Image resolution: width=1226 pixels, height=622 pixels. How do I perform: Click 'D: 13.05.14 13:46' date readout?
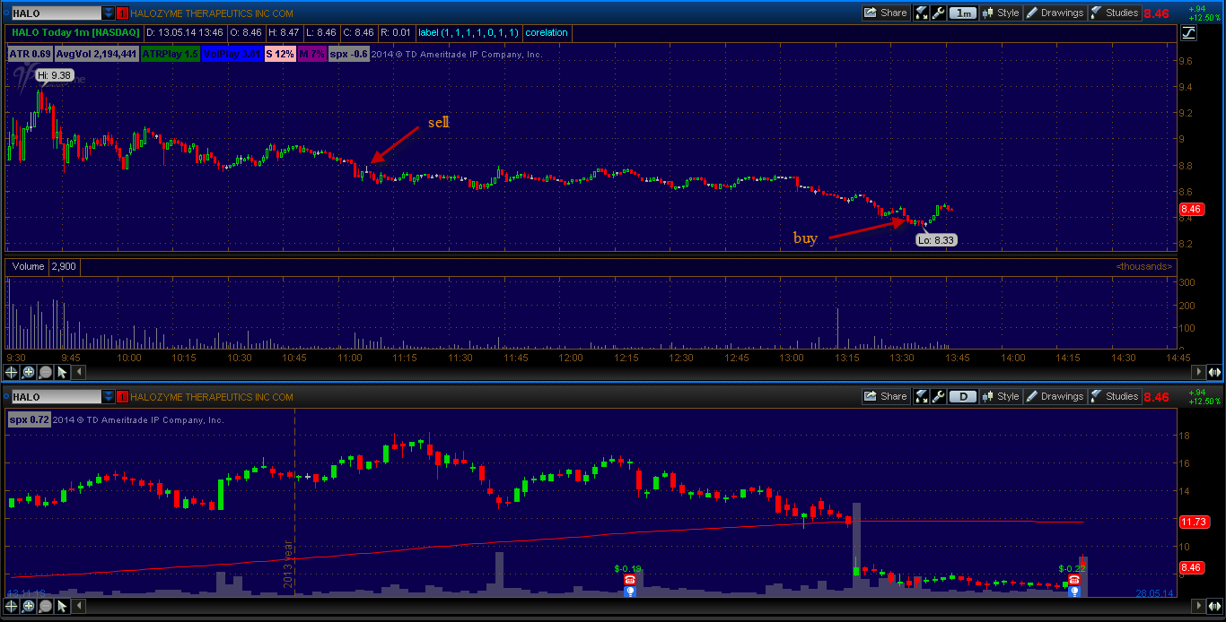click(x=187, y=32)
